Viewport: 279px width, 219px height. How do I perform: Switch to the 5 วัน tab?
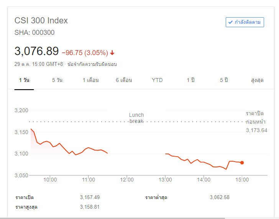[57, 80]
